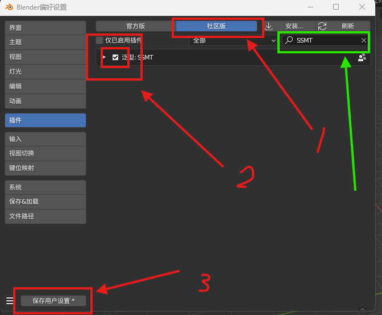Expand the 泛型: SSMT addon details
The height and width of the screenshot is (315, 382).
point(104,57)
